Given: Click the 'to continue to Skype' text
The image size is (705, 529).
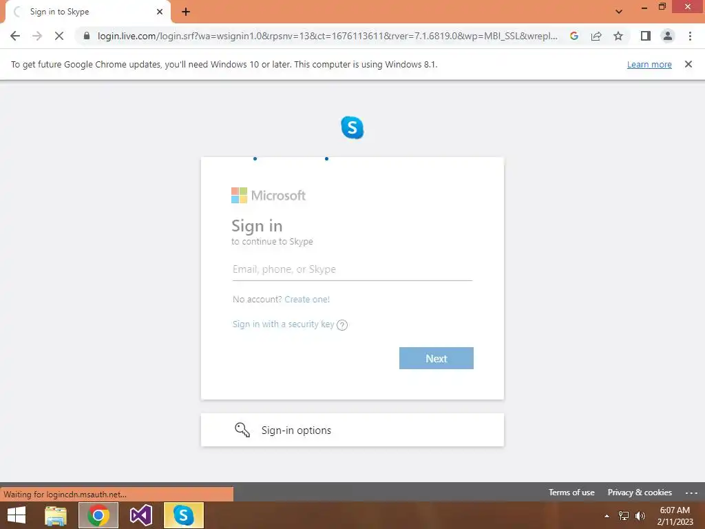Looking at the screenshot, I should coord(272,242).
